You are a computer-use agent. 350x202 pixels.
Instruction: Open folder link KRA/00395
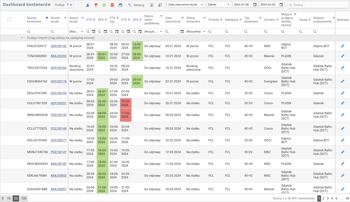pos(58,56)
